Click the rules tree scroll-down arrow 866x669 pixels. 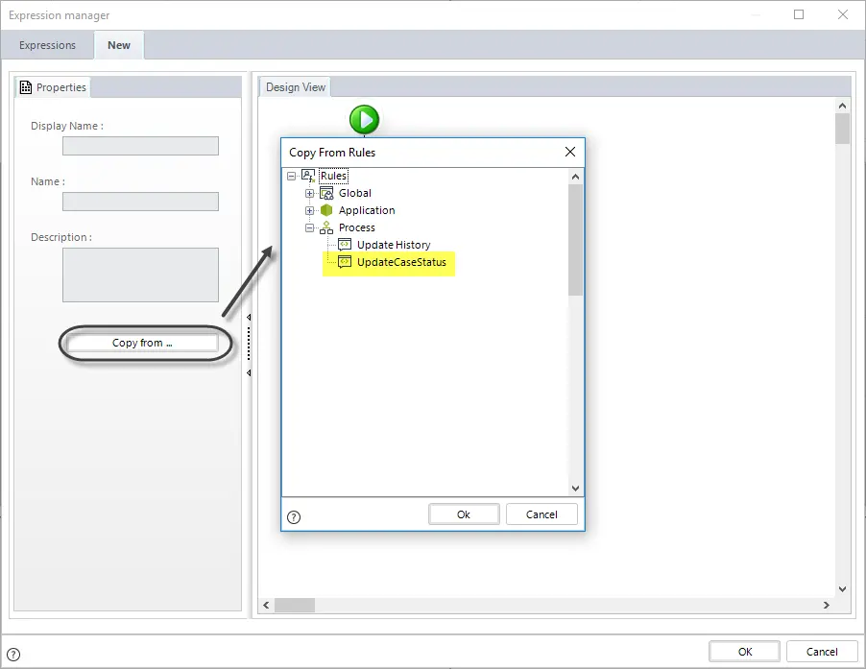[x=575, y=488]
